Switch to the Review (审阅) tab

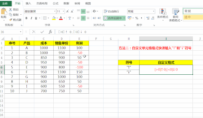(77, 3)
